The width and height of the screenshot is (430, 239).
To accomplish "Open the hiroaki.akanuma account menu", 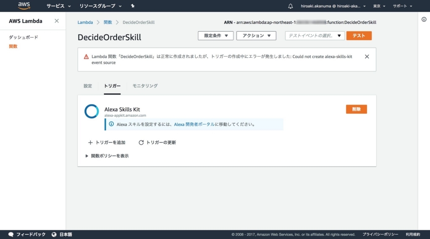I will point(333,6).
